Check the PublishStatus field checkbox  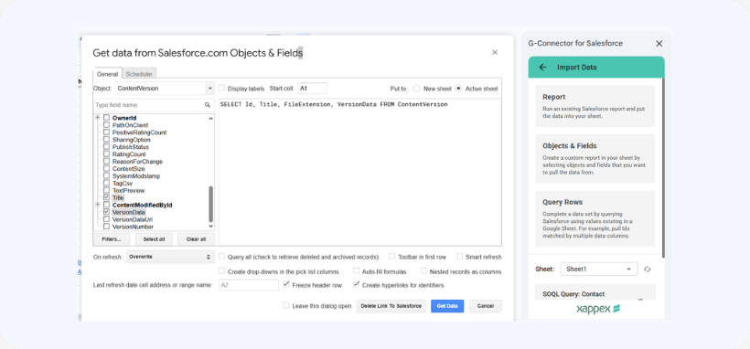107,147
